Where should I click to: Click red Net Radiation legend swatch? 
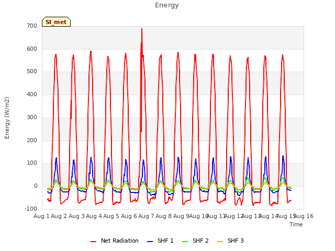[93, 242]
